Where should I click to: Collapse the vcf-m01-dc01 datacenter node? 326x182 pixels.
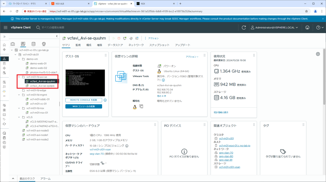pyautogui.click(x=15, y=55)
